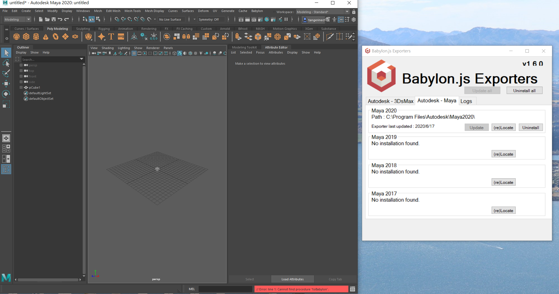Open the Modeling menu set dropdown
The width and height of the screenshot is (559, 294).
tap(17, 19)
